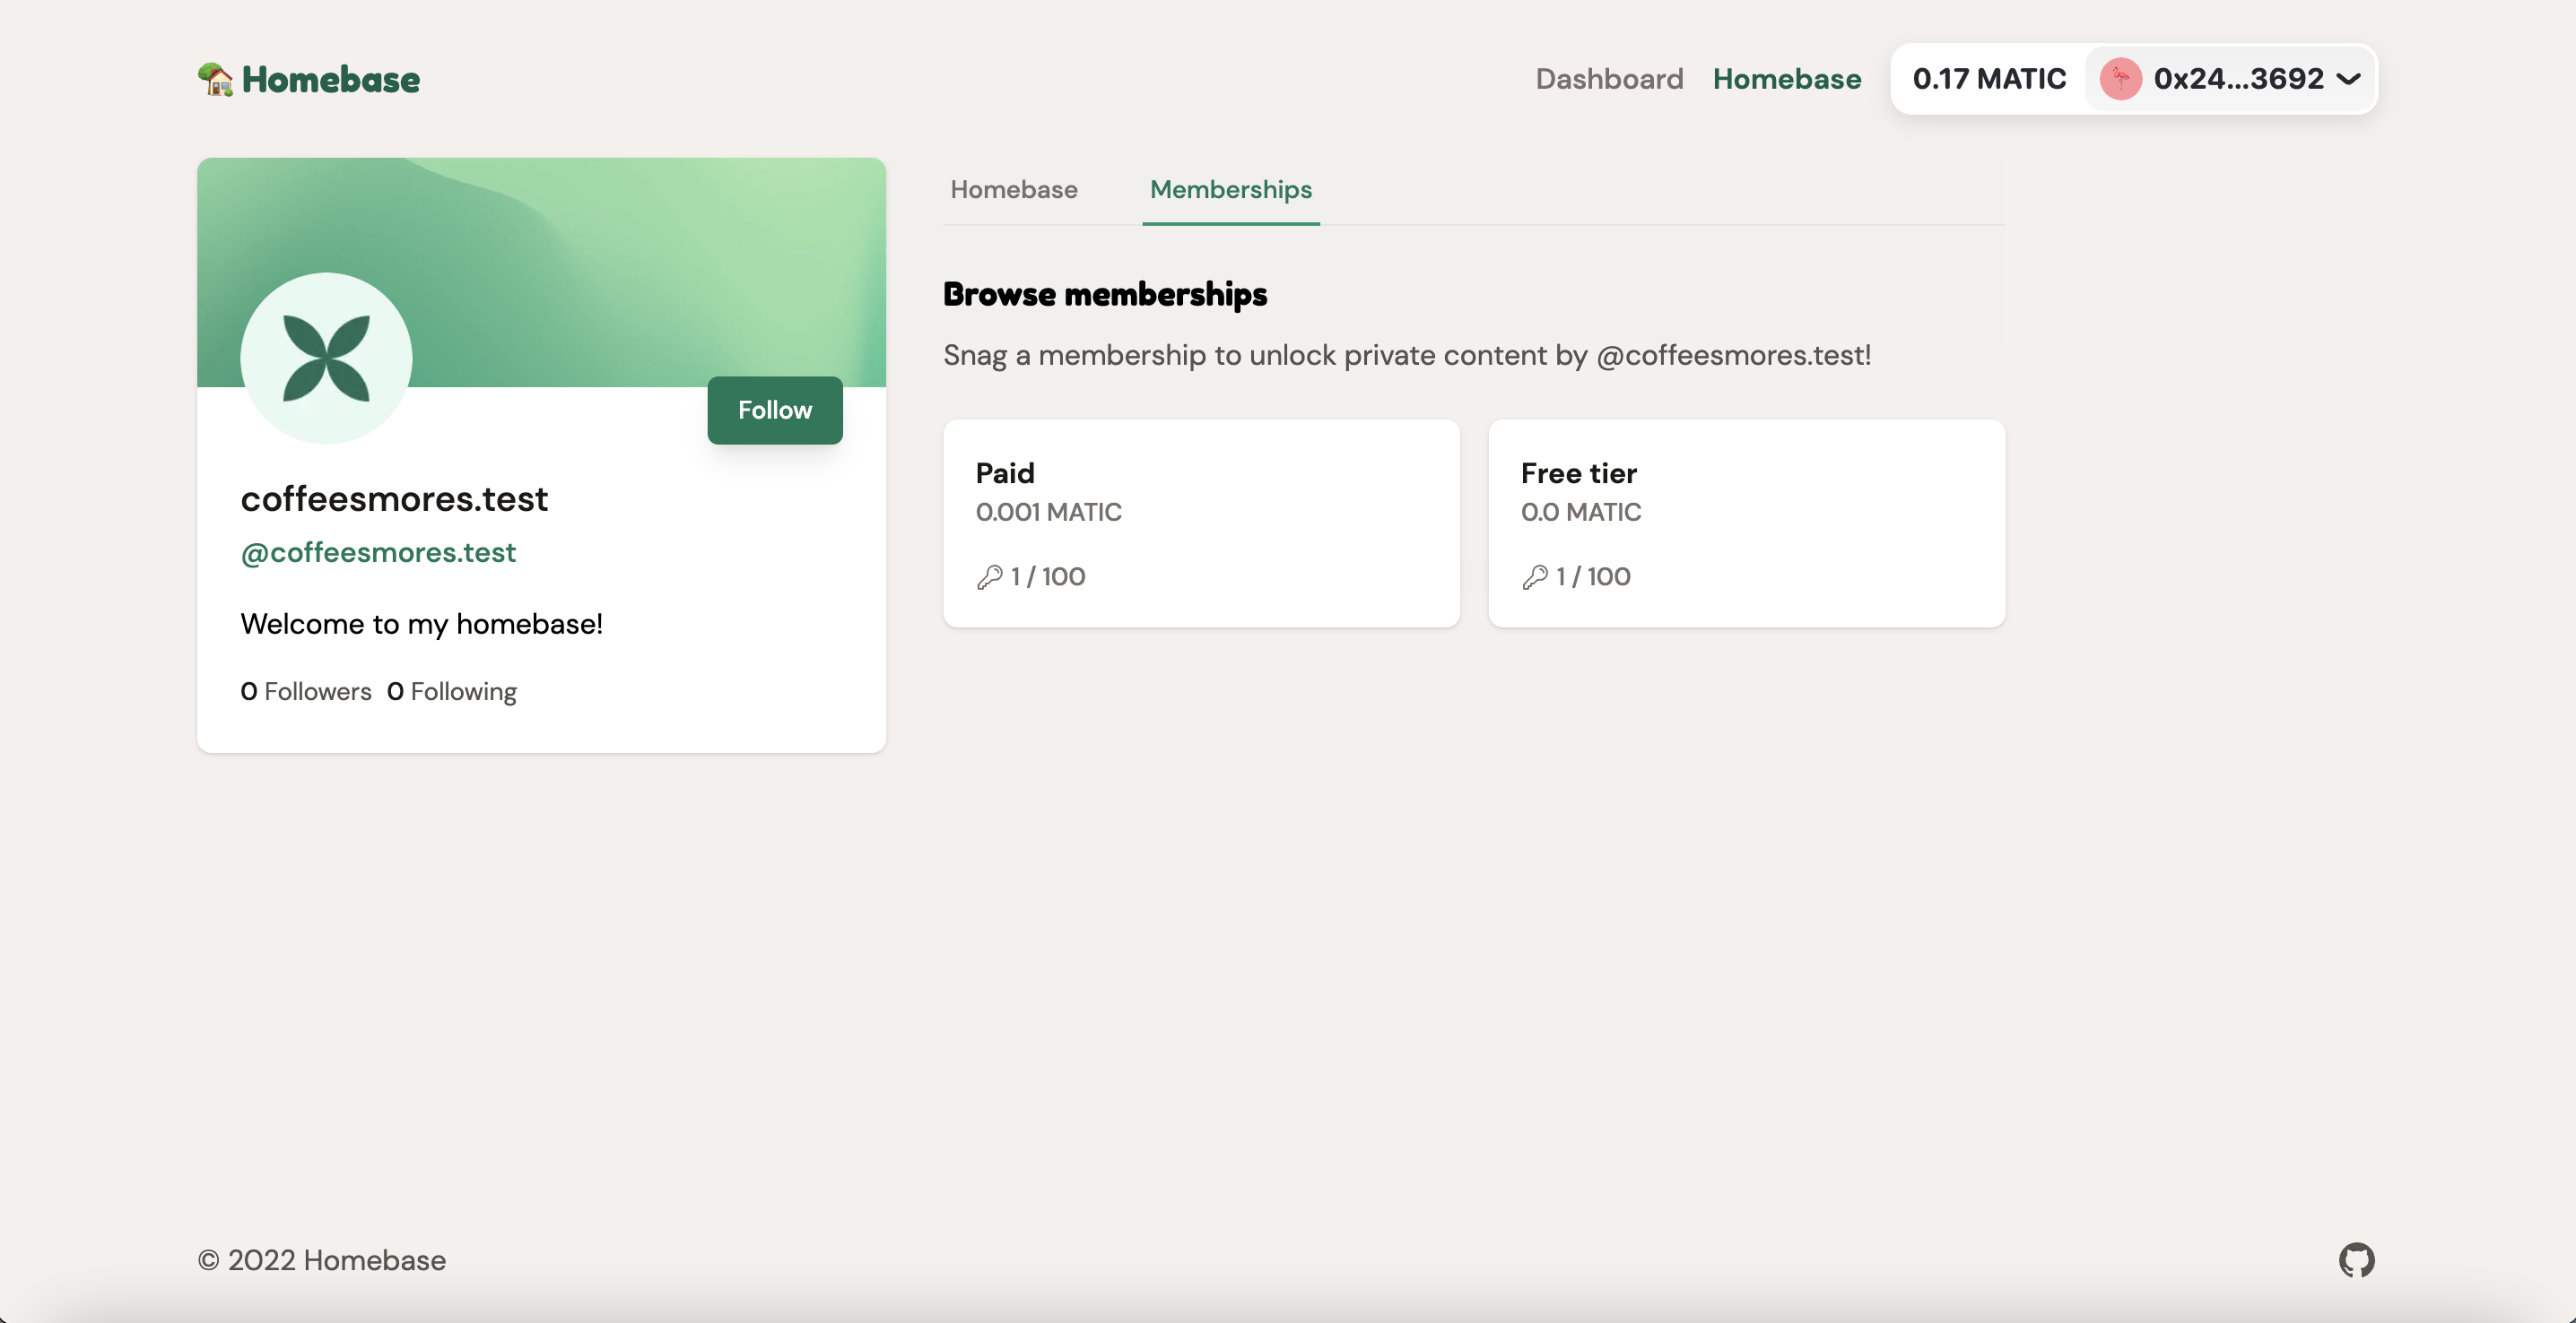
Task: Click the 0.001 MATIC price text
Action: click(x=1049, y=513)
